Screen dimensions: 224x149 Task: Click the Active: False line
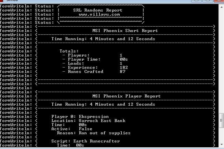click(72, 129)
